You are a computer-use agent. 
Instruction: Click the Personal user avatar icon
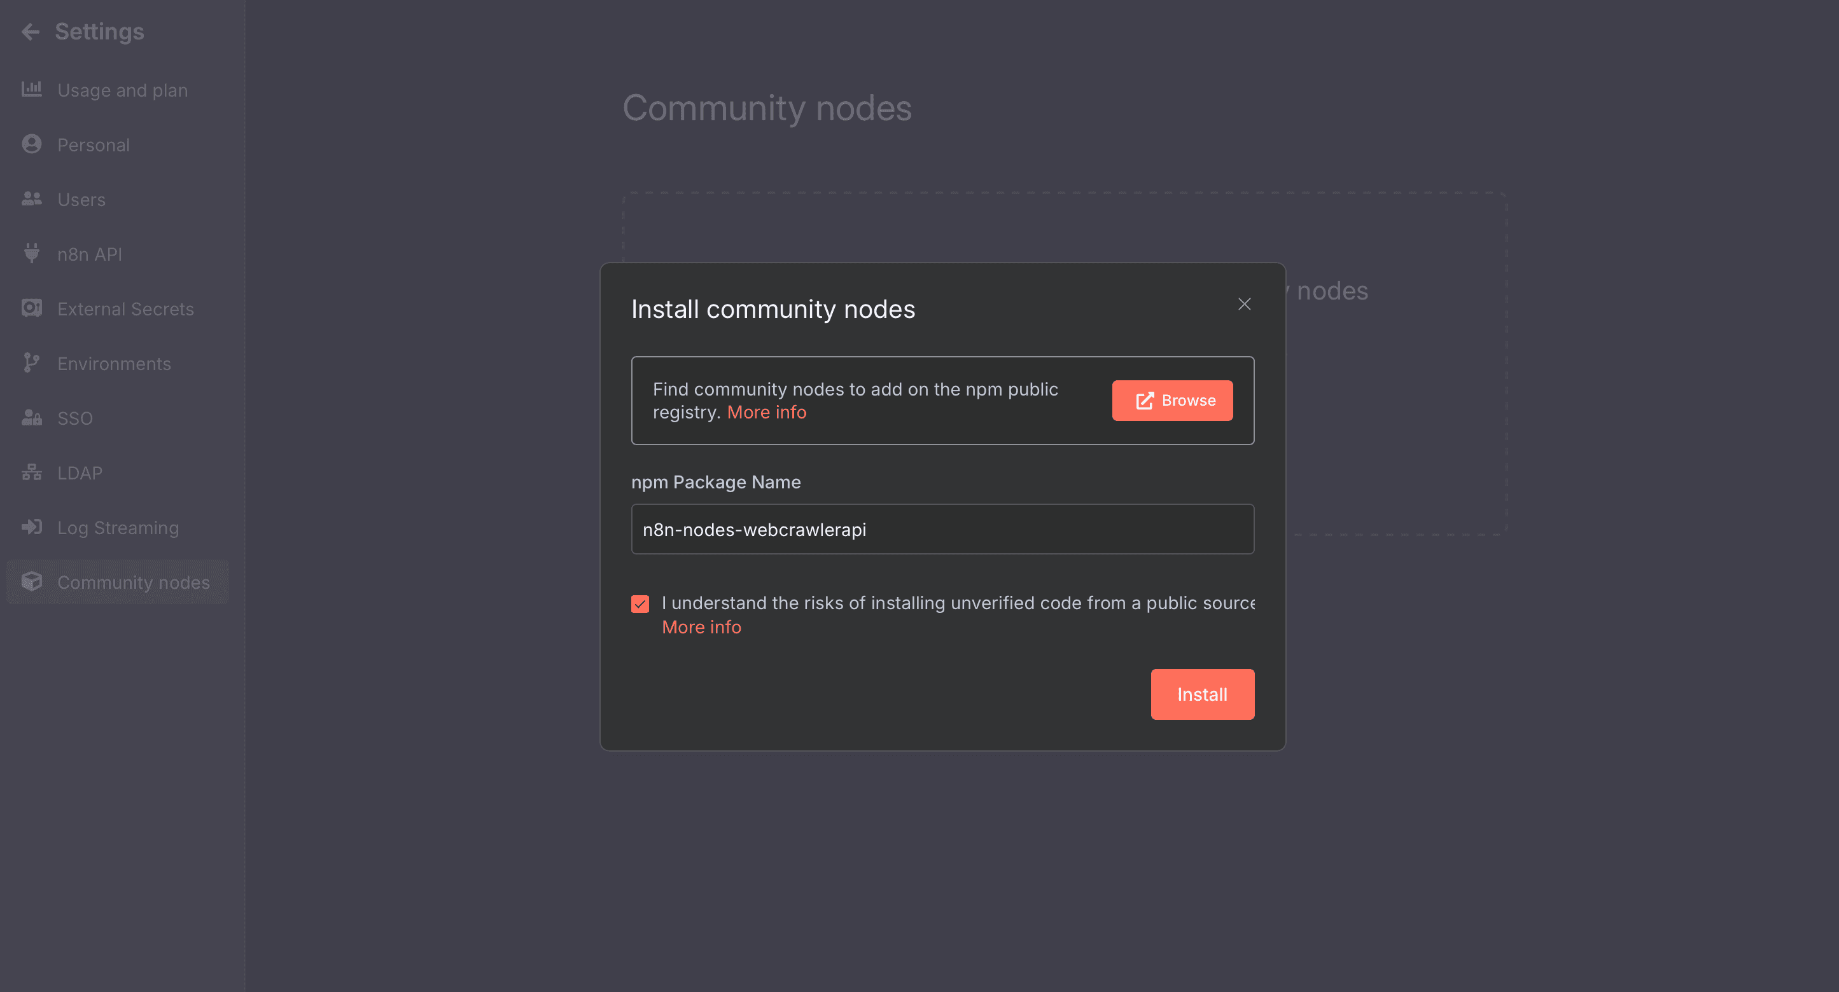click(31, 144)
